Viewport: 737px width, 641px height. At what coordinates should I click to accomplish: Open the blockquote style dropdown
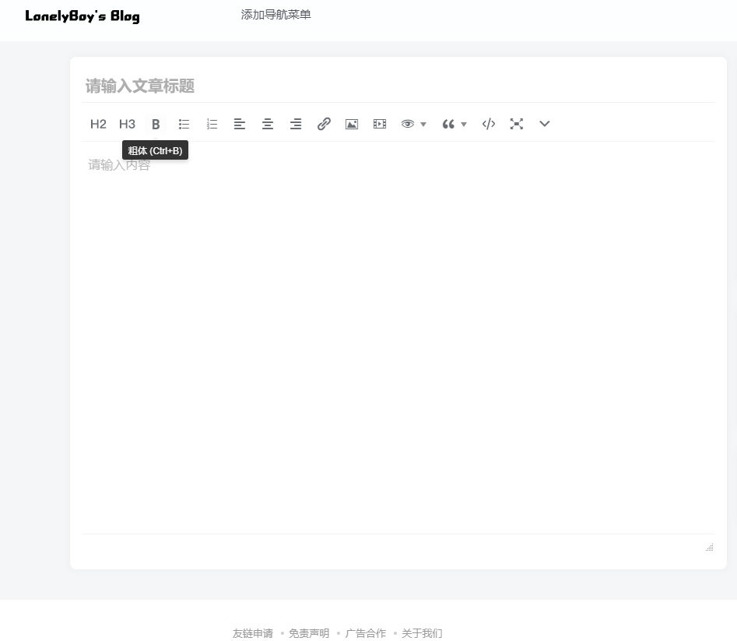tap(454, 124)
